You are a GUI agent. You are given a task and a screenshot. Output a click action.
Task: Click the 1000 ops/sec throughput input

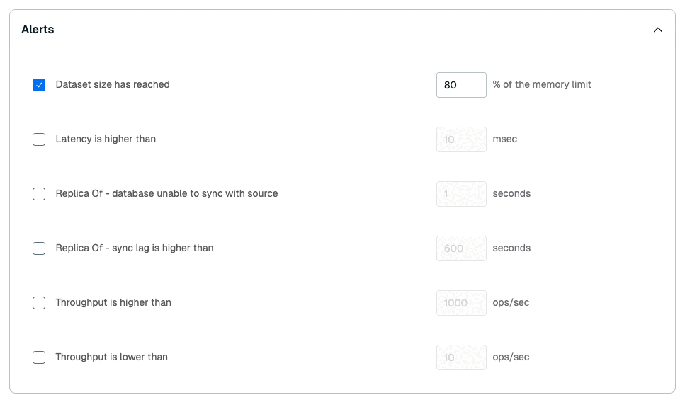click(461, 303)
